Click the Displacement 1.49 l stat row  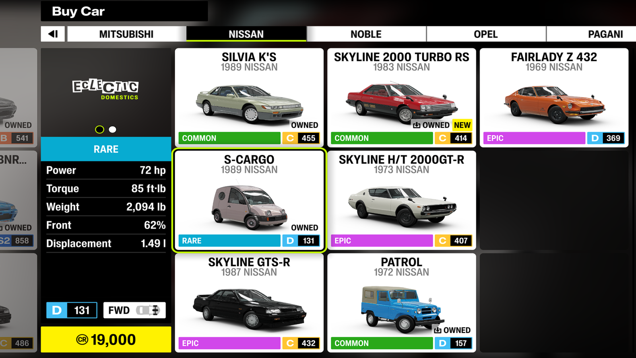106,243
